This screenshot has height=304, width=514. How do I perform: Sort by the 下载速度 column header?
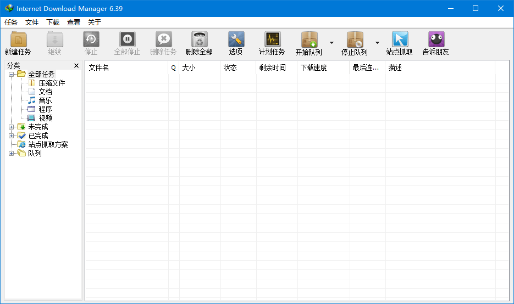tap(324, 67)
